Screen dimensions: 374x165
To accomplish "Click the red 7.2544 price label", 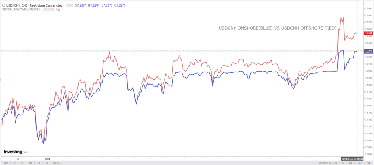I will pyautogui.click(x=368, y=33).
